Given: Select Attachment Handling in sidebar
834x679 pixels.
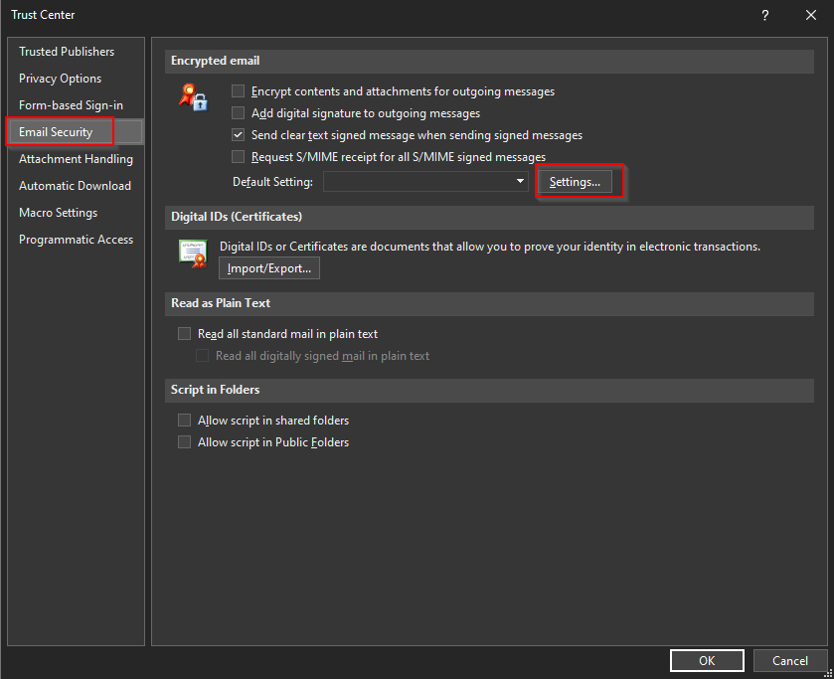Looking at the screenshot, I should [76, 159].
